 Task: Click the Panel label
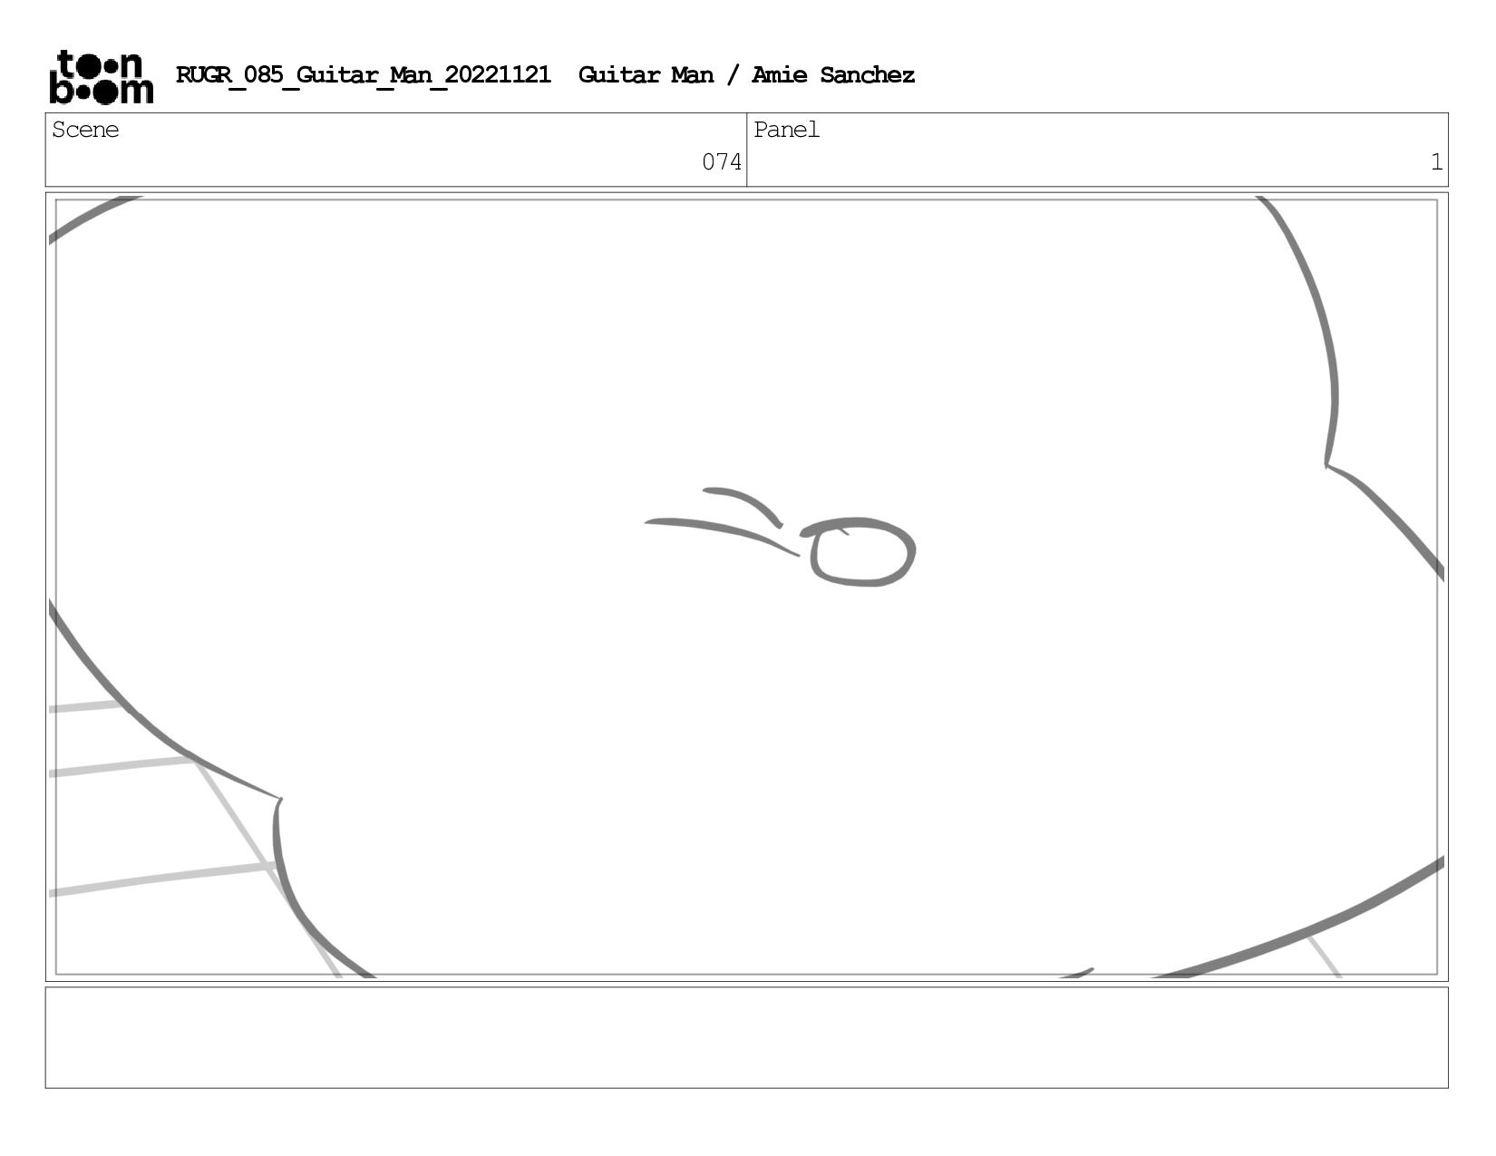[786, 130]
